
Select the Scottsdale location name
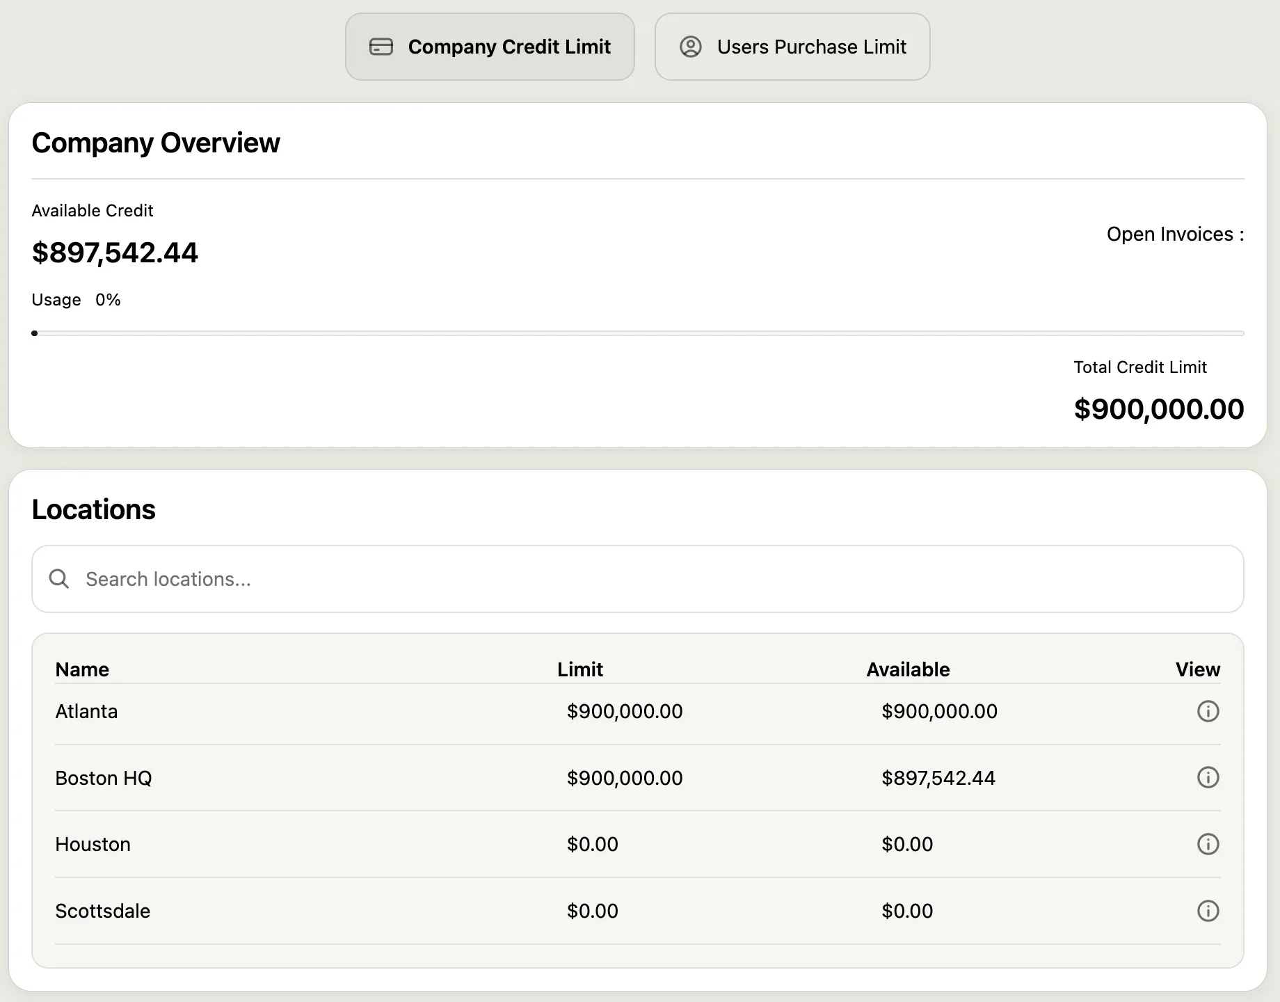(x=102, y=911)
